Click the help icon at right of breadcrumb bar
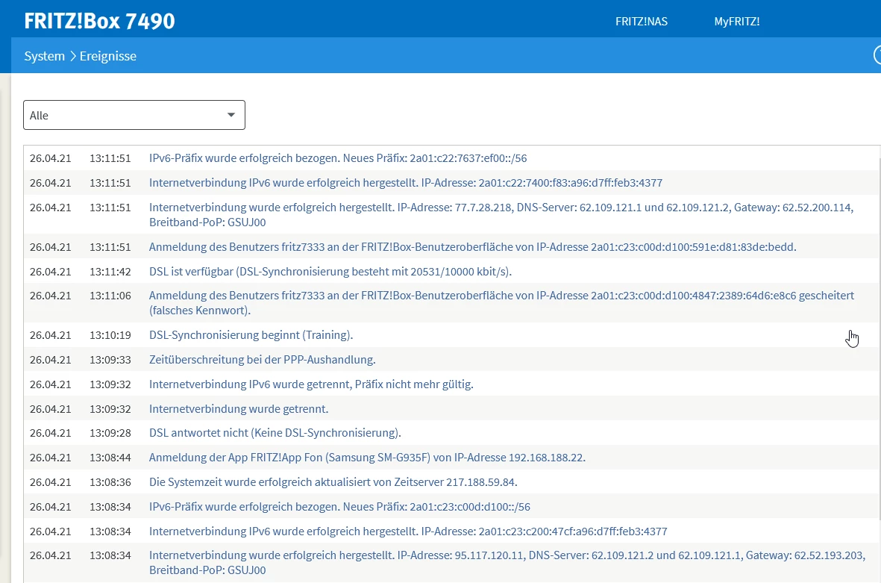The image size is (881, 583). pos(877,55)
